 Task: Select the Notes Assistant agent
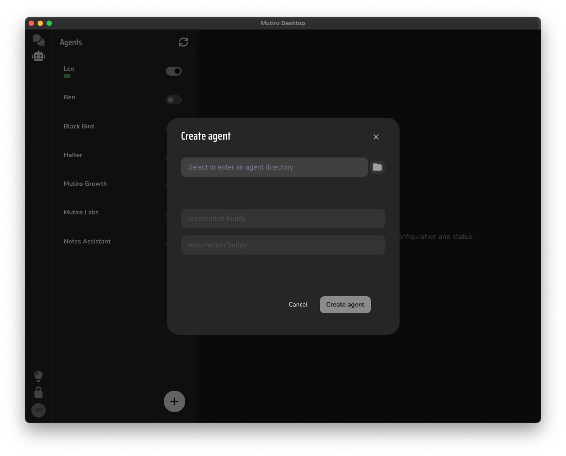(x=87, y=241)
